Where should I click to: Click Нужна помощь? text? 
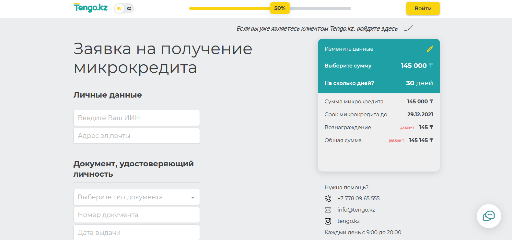(x=346, y=187)
